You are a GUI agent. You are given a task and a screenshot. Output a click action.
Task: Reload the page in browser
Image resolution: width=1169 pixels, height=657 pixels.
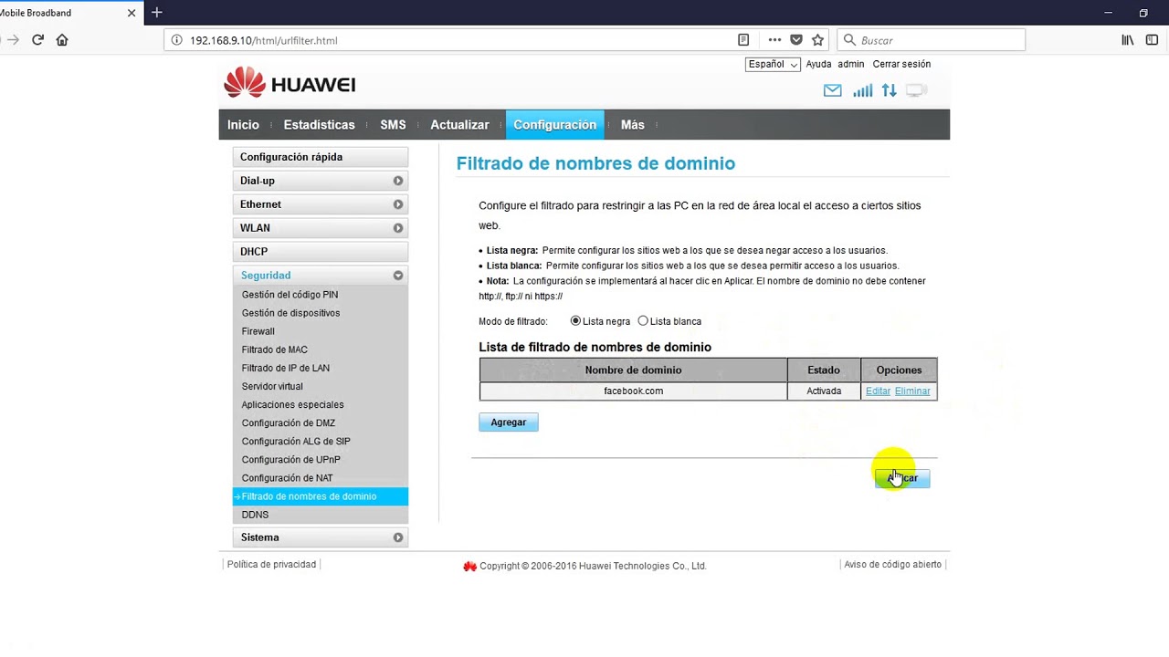[x=37, y=40]
